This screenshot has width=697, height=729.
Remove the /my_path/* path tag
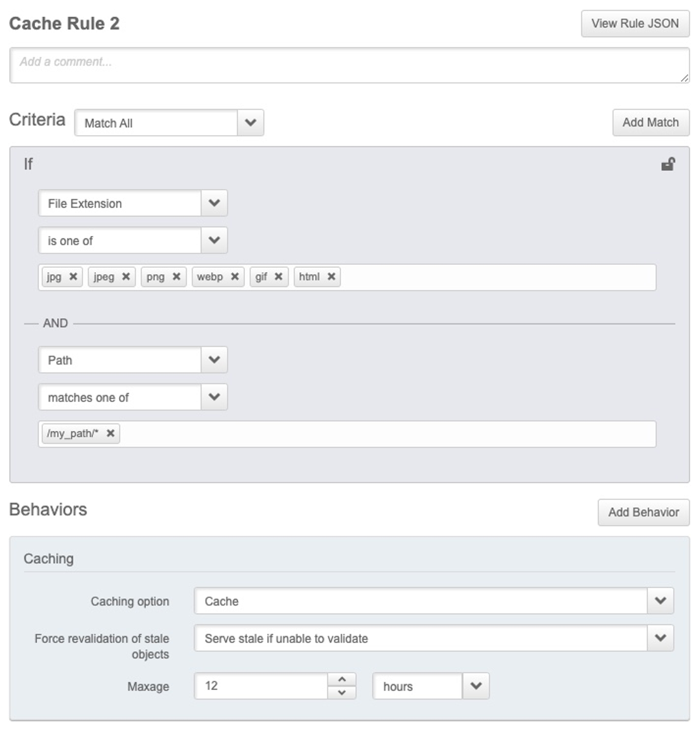(x=111, y=434)
